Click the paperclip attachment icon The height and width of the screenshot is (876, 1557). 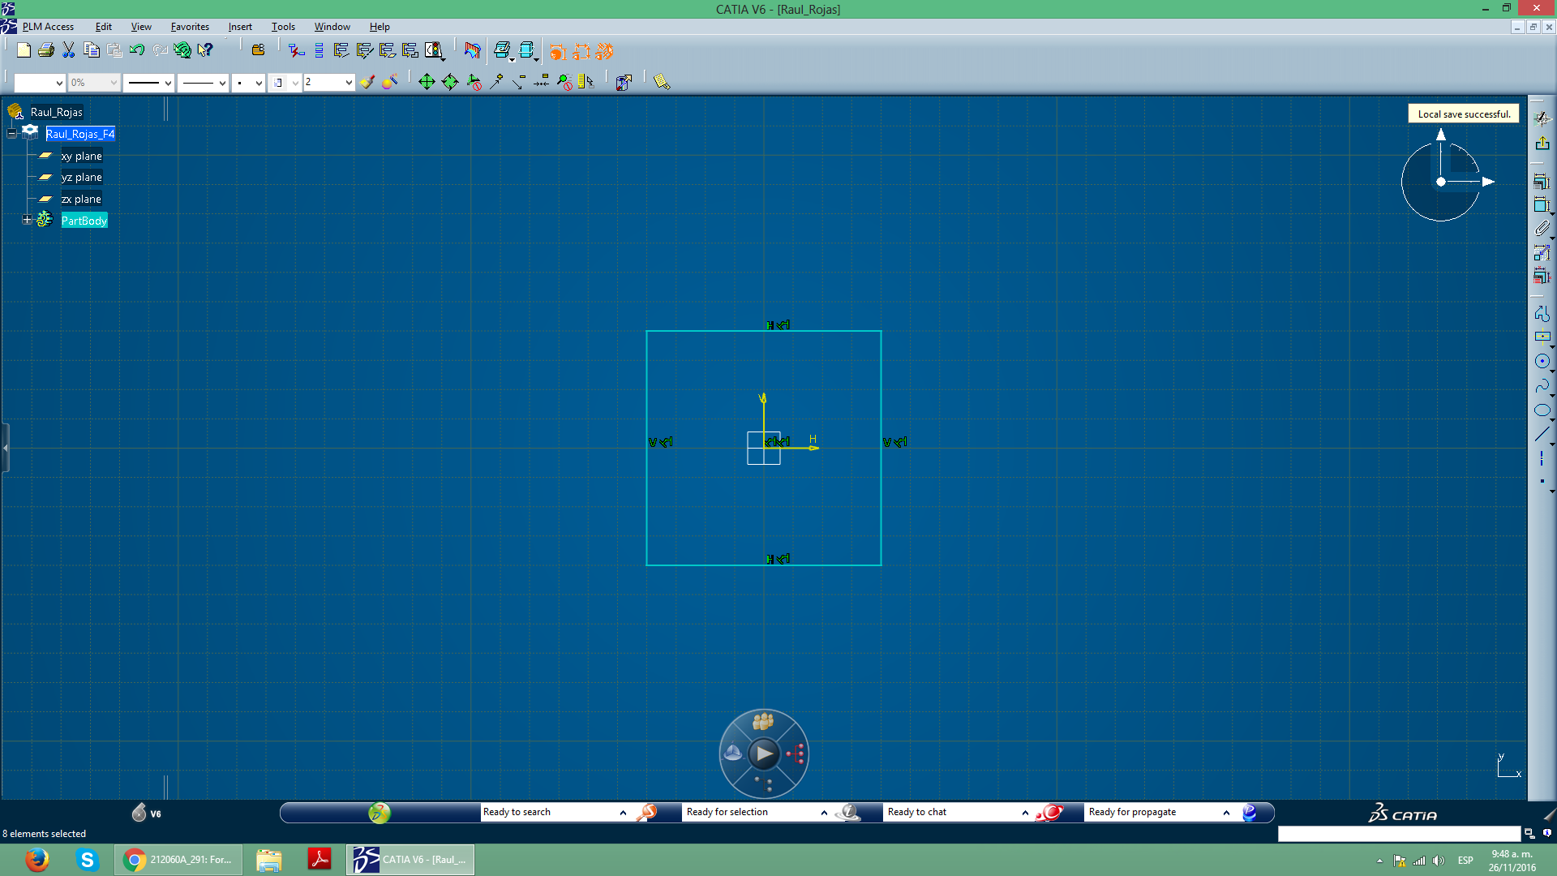tap(1542, 229)
